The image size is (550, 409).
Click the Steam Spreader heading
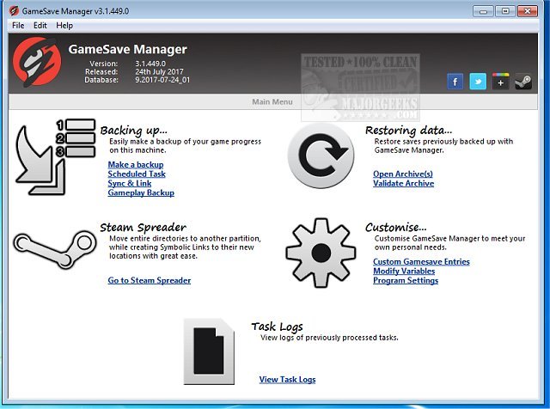(144, 228)
